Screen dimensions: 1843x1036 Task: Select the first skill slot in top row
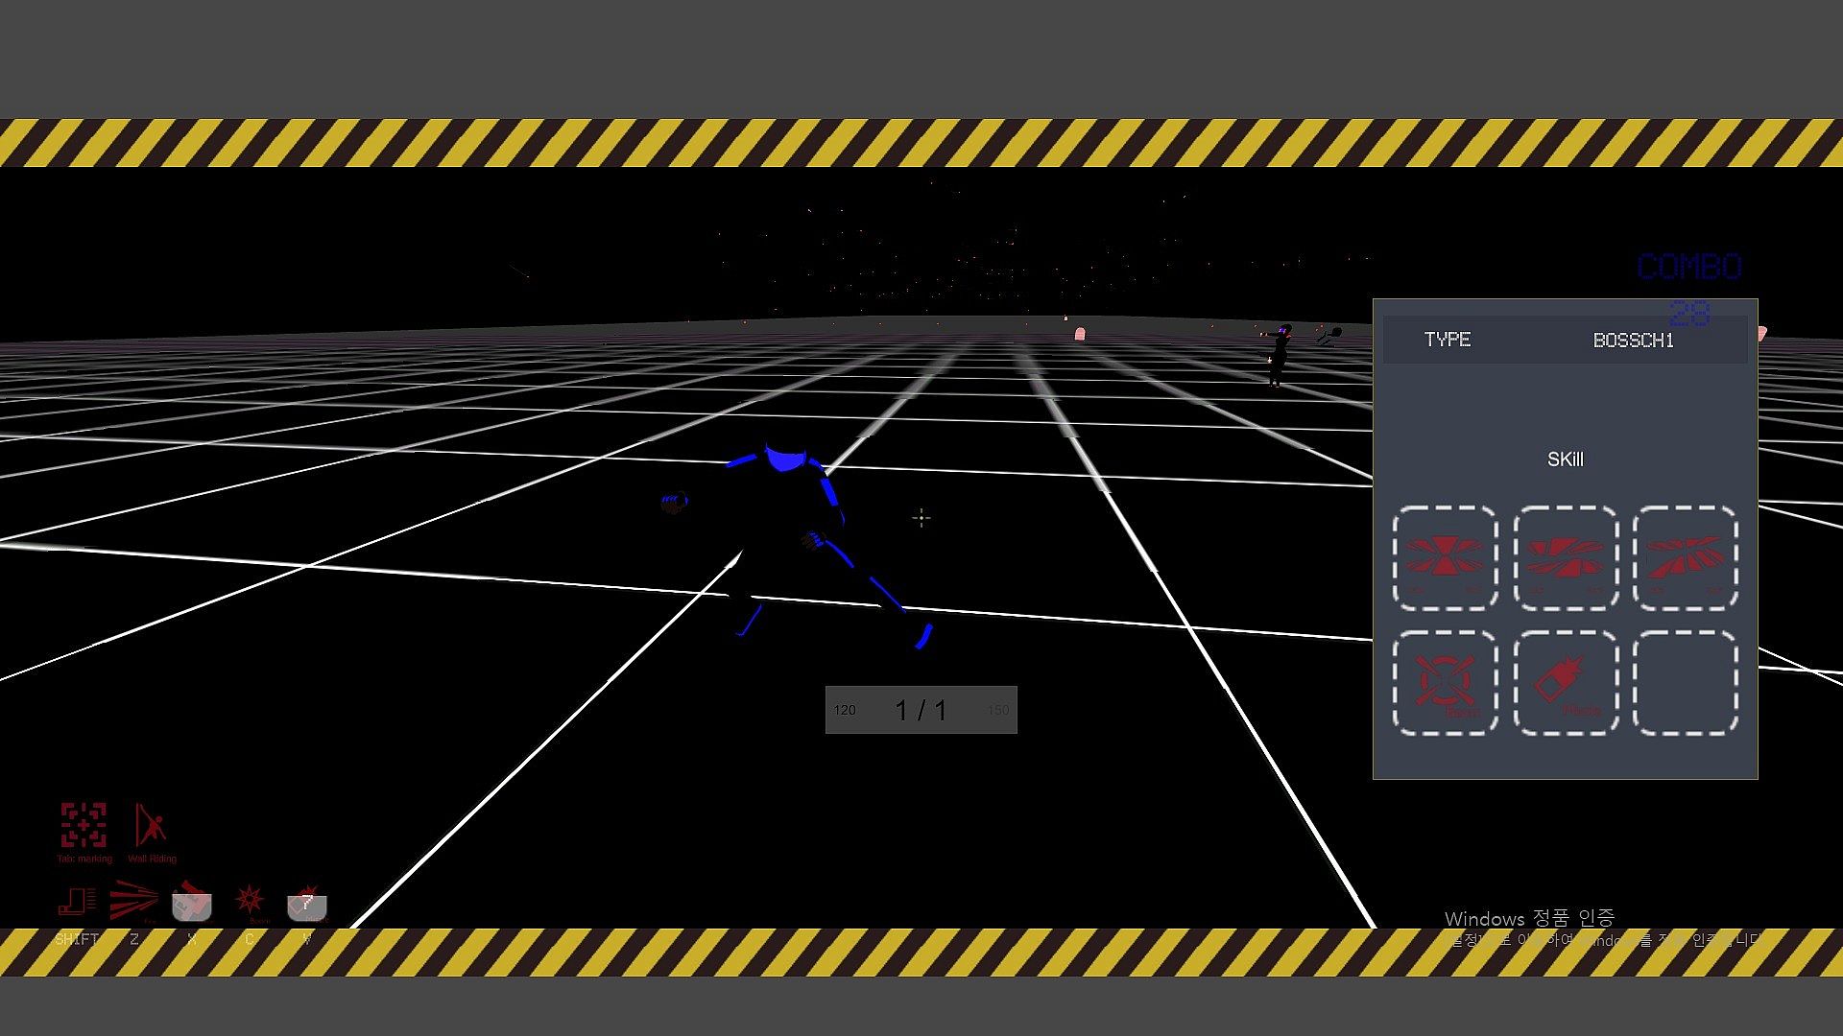[1445, 558]
